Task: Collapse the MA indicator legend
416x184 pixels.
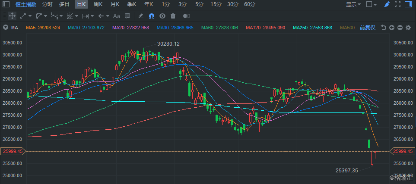Action: pyautogui.click(x=6, y=28)
